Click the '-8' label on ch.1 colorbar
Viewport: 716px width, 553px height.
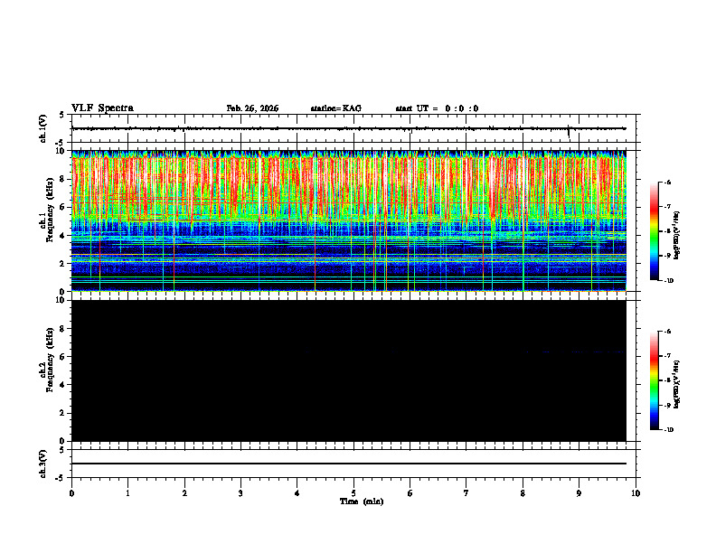tap(666, 231)
